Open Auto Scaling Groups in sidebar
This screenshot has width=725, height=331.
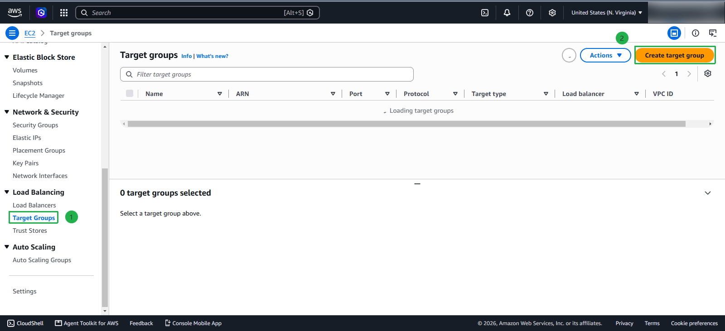[x=42, y=260]
